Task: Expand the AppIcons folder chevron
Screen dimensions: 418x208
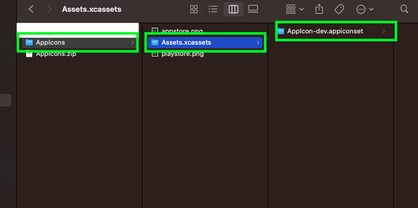Action: point(132,43)
